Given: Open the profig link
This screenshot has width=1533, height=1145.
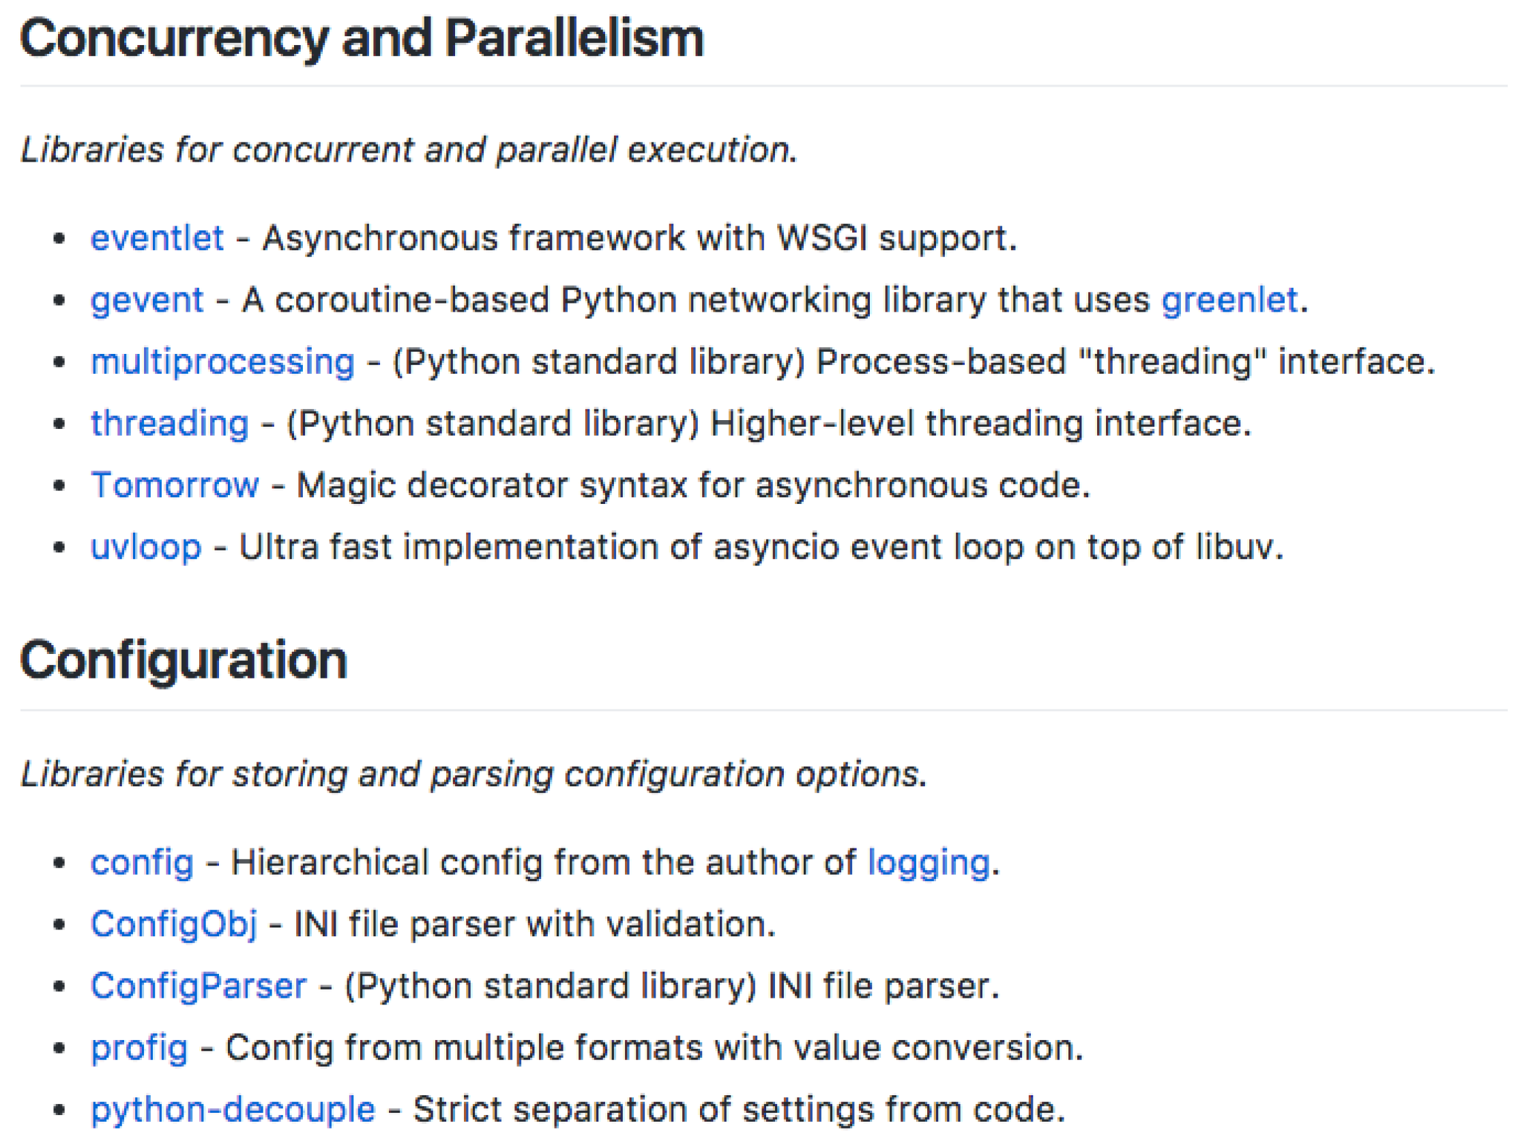Looking at the screenshot, I should [x=139, y=1048].
